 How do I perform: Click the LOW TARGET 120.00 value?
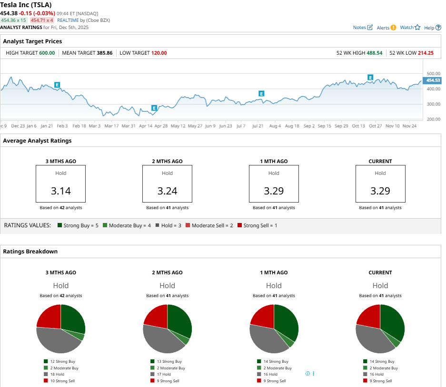(159, 53)
